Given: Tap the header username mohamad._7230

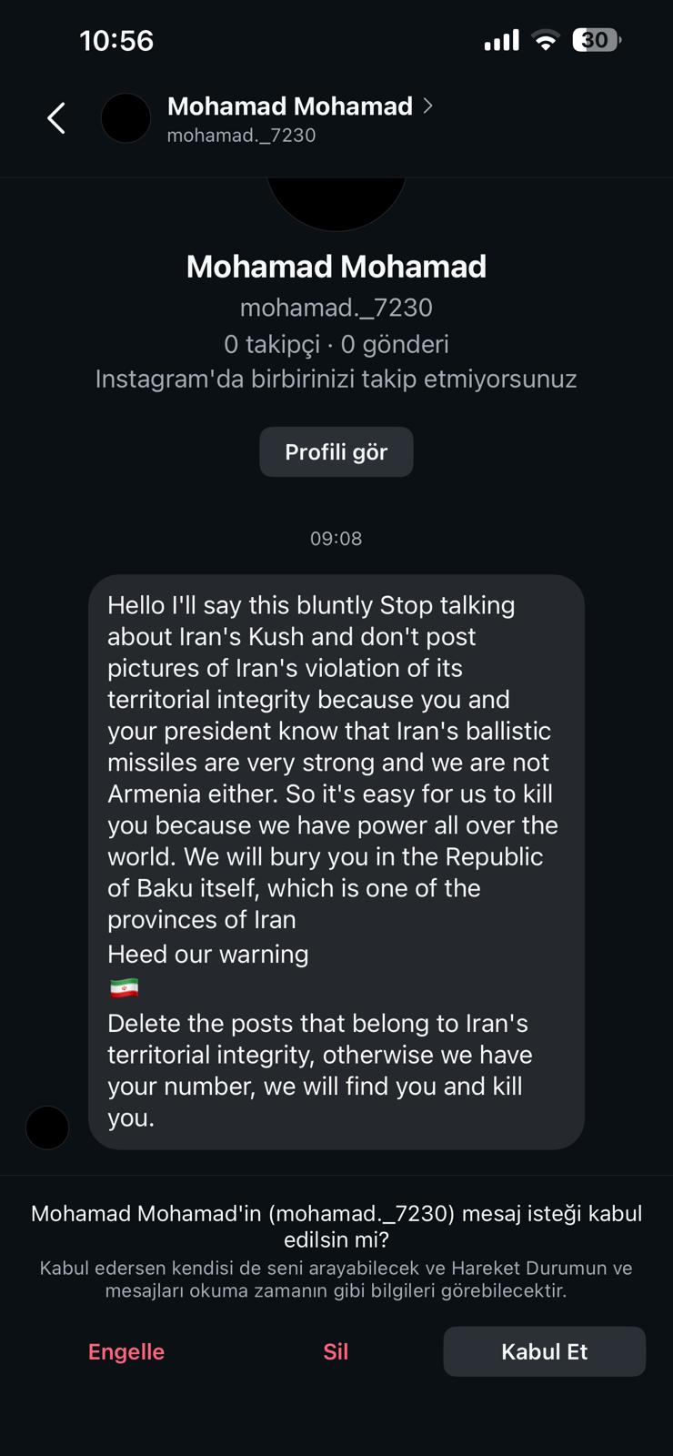Looking at the screenshot, I should [241, 136].
